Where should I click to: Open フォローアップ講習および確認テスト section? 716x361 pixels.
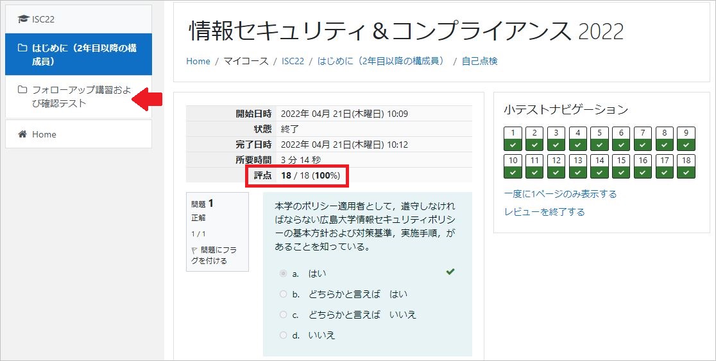(x=78, y=96)
